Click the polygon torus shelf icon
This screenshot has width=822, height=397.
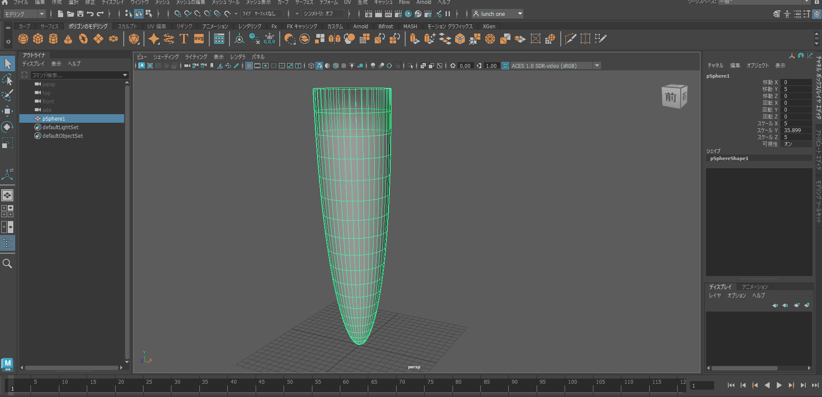click(83, 39)
